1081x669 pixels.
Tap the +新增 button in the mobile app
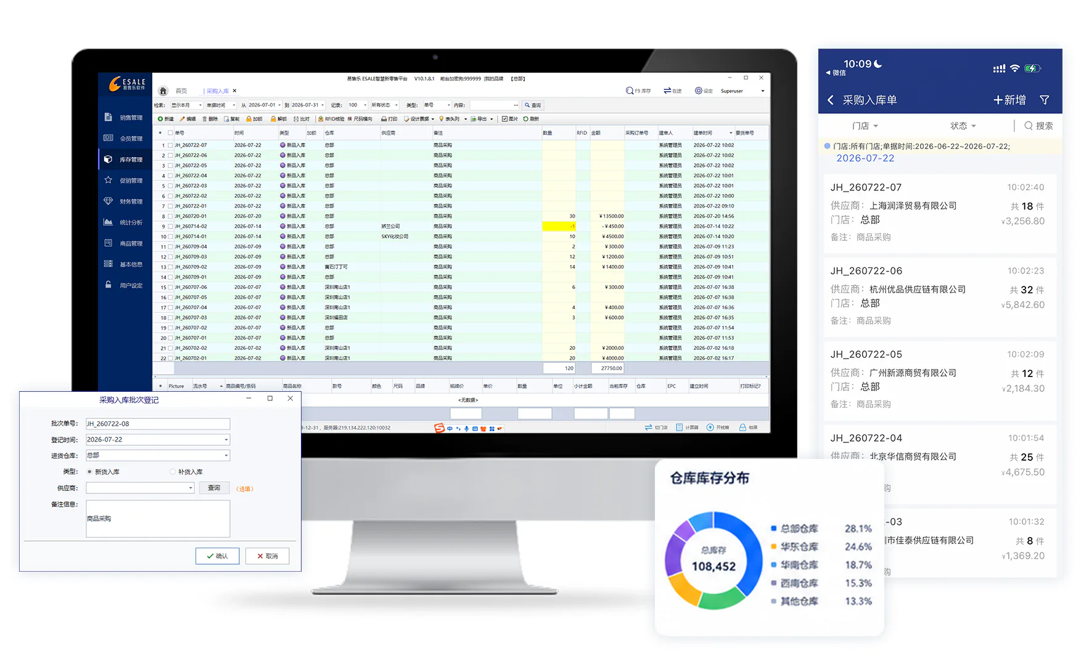(x=1009, y=100)
